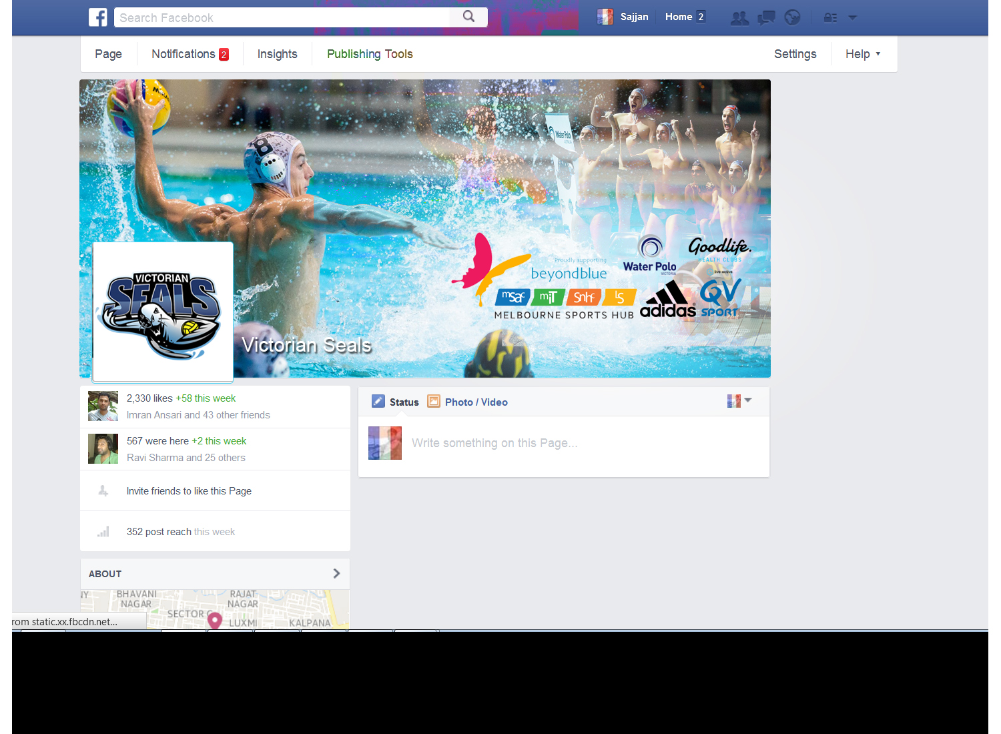Open Facebook home via the logo icon
Image resolution: width=1001 pixels, height=734 pixels.
[x=97, y=17]
